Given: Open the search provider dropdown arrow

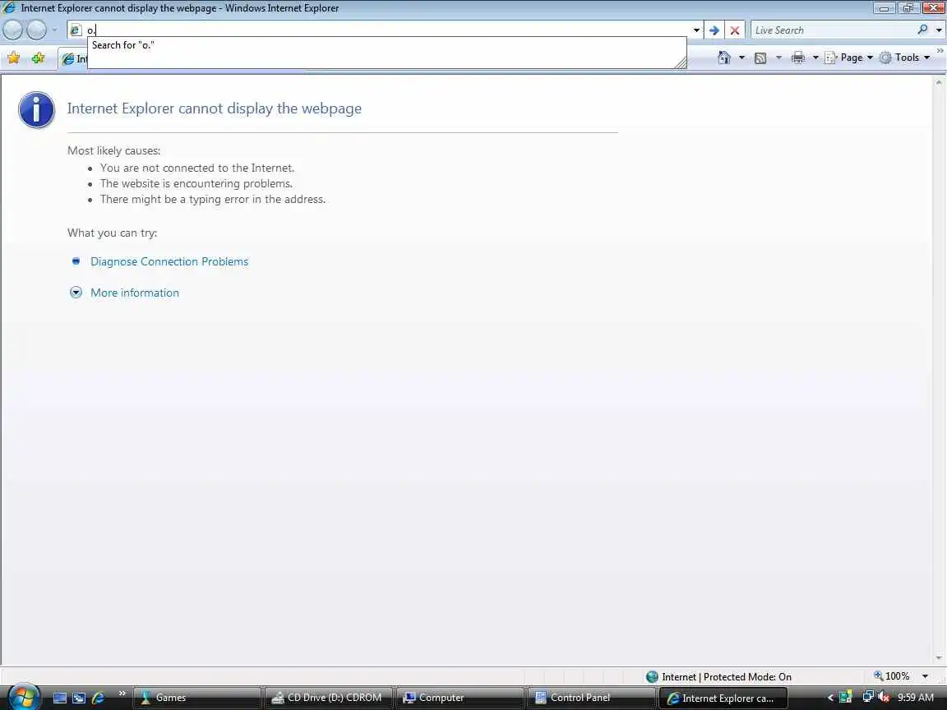Looking at the screenshot, I should pyautogui.click(x=939, y=30).
